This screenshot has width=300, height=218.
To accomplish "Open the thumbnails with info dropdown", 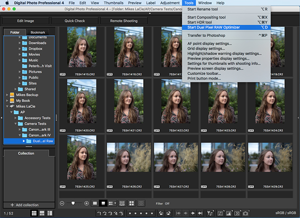I will click(112, 203).
